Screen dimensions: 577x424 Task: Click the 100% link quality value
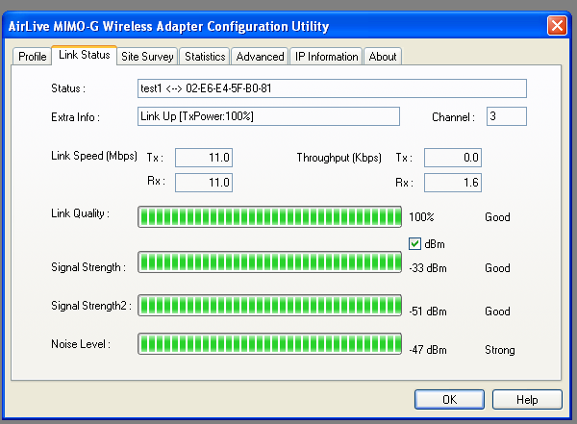tap(421, 216)
